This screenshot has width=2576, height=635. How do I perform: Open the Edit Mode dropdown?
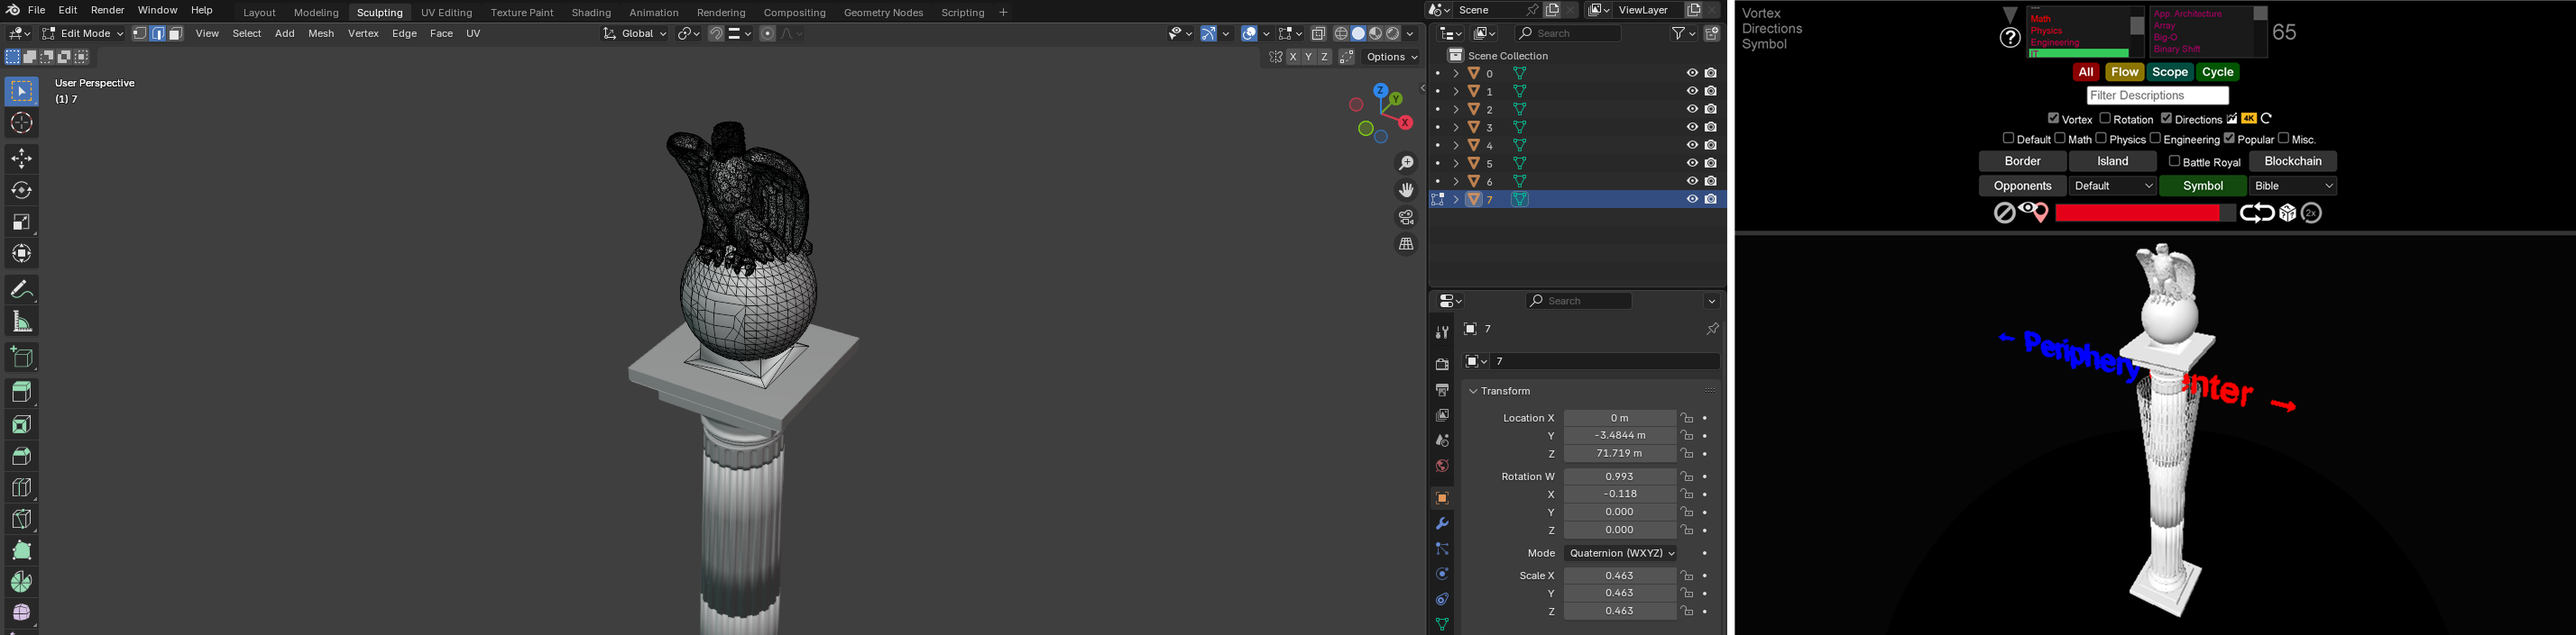pos(82,34)
